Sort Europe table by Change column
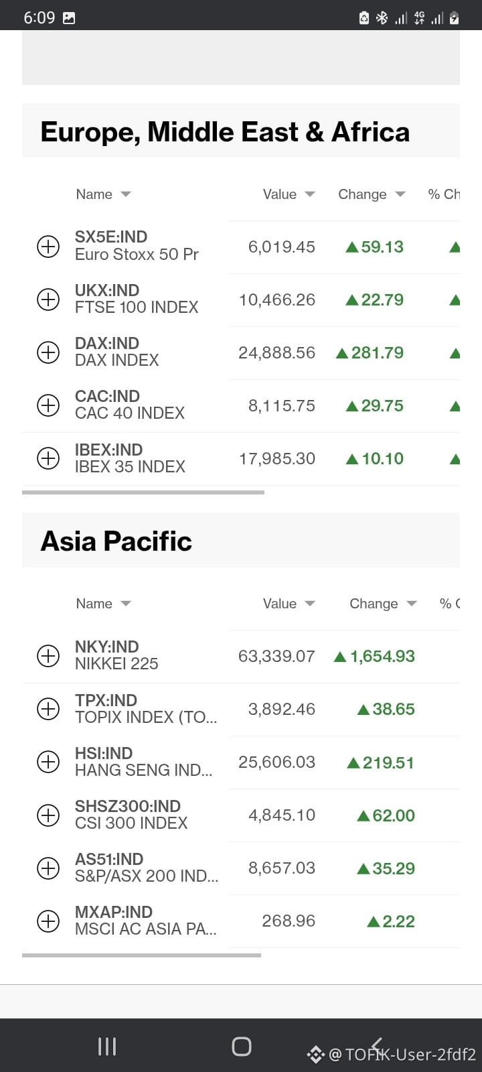 click(372, 194)
